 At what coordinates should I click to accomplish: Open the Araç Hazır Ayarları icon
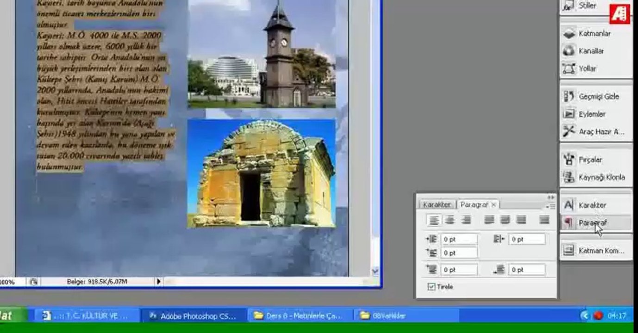click(x=569, y=132)
